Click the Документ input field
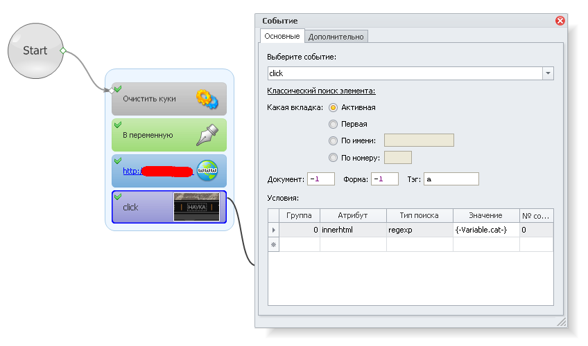Image resolution: width=588 pixels, height=346 pixels. (321, 179)
